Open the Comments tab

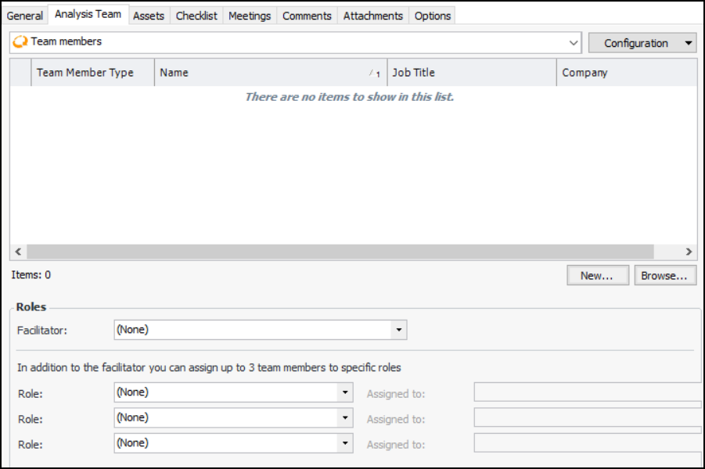coord(307,16)
